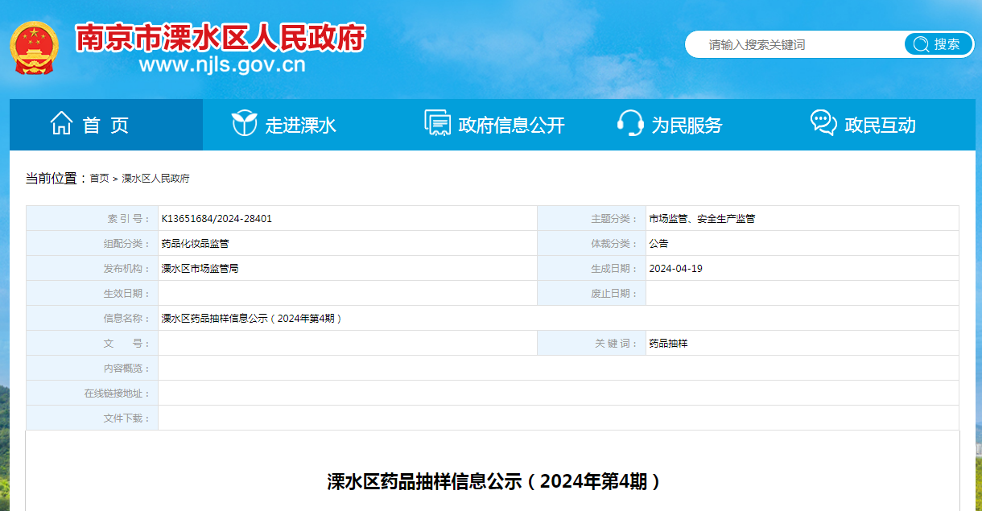Click the 溧水区人民政府 breadcrumb link
Viewport: 982px width, 511px height.
click(x=155, y=179)
